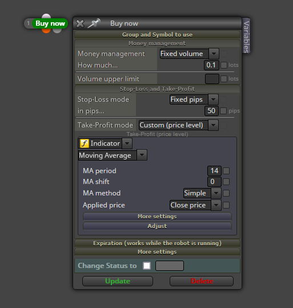The image size is (293, 308).
Task: Open the Moving Average indicator dropdown
Action: pos(113,155)
